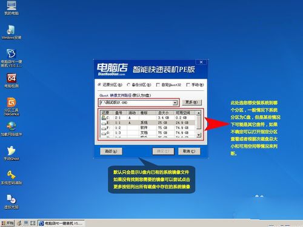Image resolution: width=303 pixels, height=227 pixels.
Task: Select the F: 软件 partition row
Action: click(148, 128)
